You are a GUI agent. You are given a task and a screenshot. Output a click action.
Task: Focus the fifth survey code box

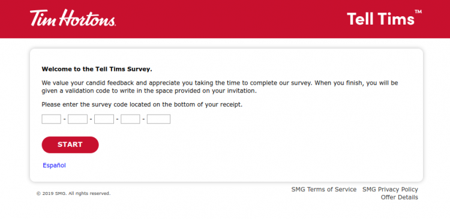159,119
